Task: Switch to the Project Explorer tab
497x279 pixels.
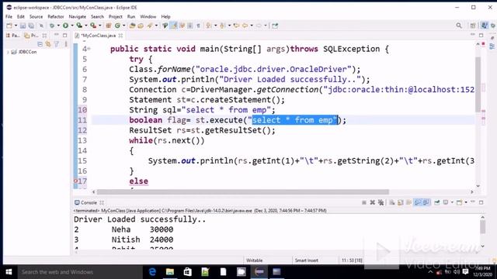Action: 31,36
